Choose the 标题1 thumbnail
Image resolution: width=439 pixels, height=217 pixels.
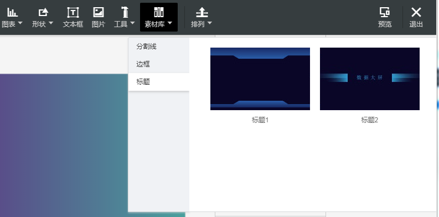(260, 79)
